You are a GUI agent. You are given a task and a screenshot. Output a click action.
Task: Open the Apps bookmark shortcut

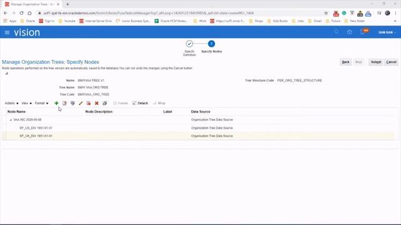point(10,21)
